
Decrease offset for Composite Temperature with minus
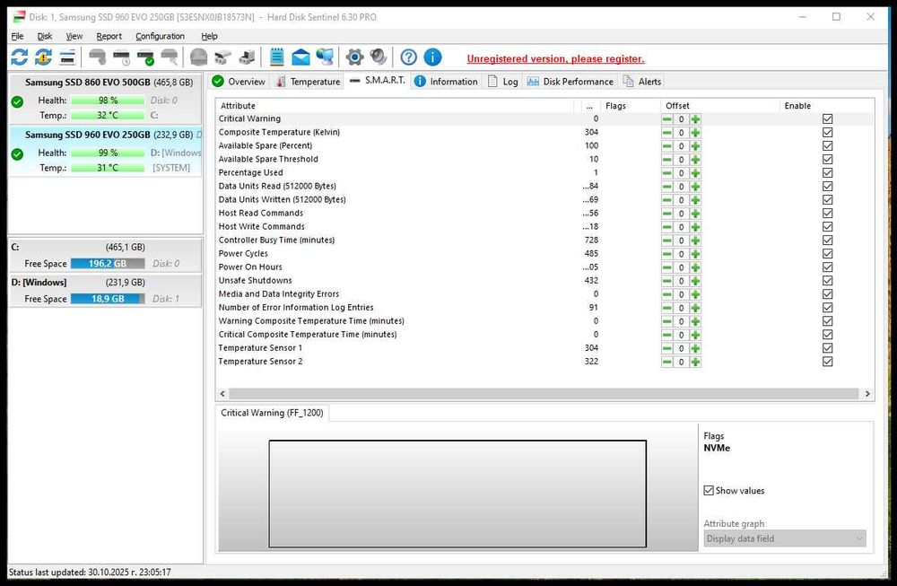[667, 133]
